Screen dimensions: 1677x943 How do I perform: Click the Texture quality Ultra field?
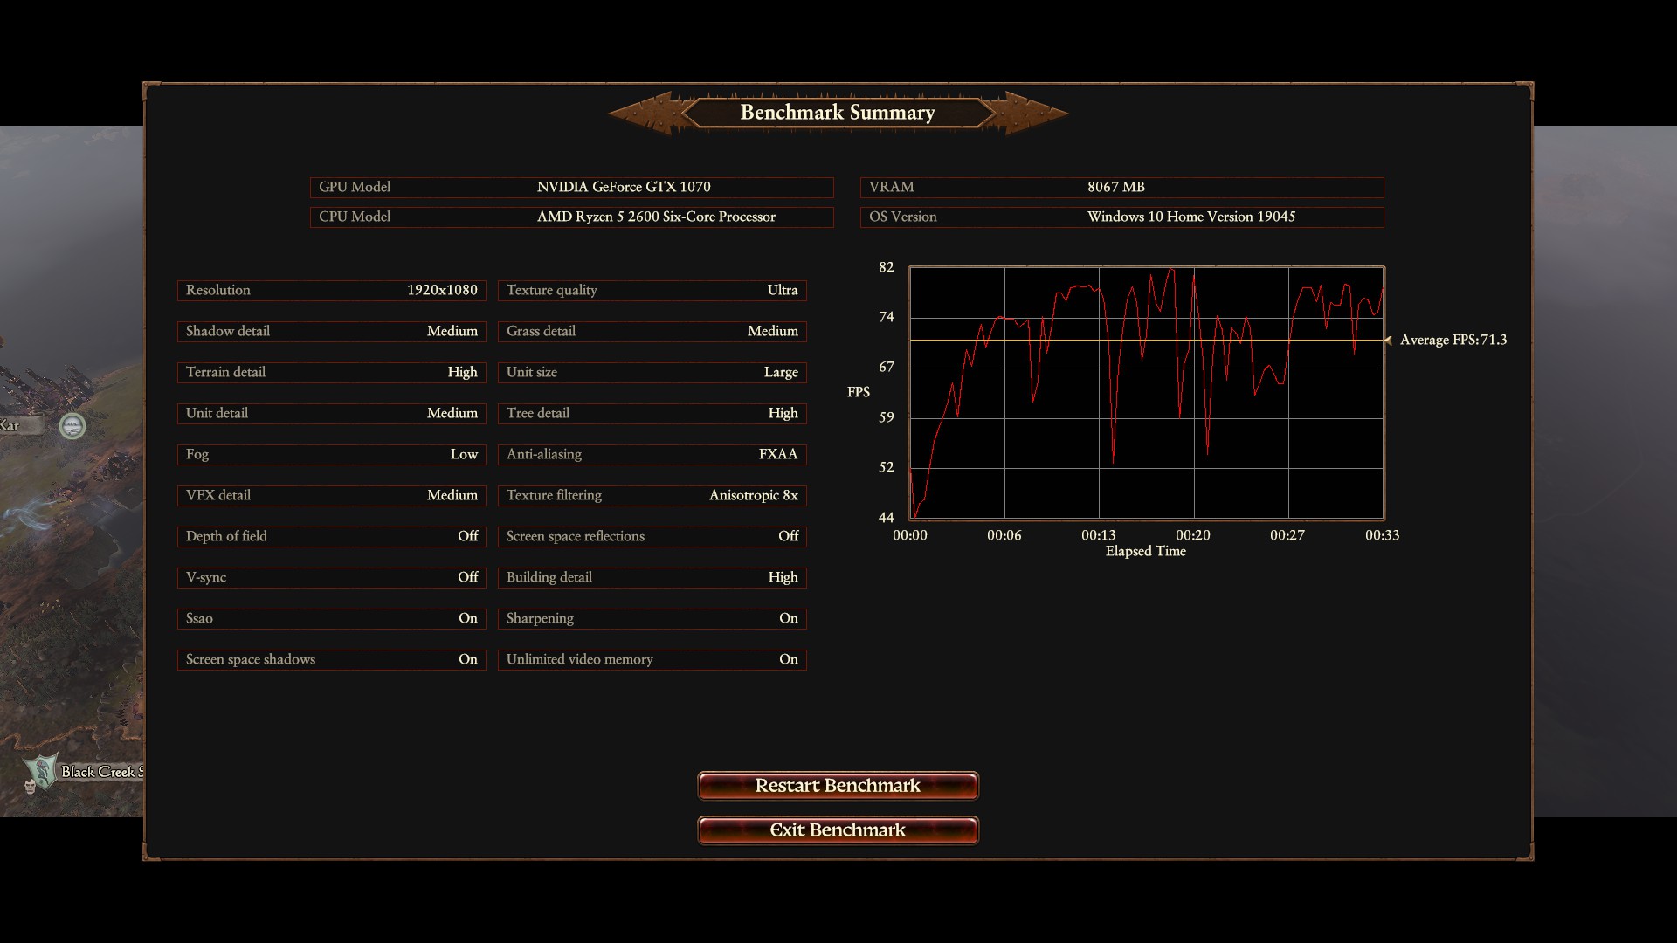coord(652,290)
